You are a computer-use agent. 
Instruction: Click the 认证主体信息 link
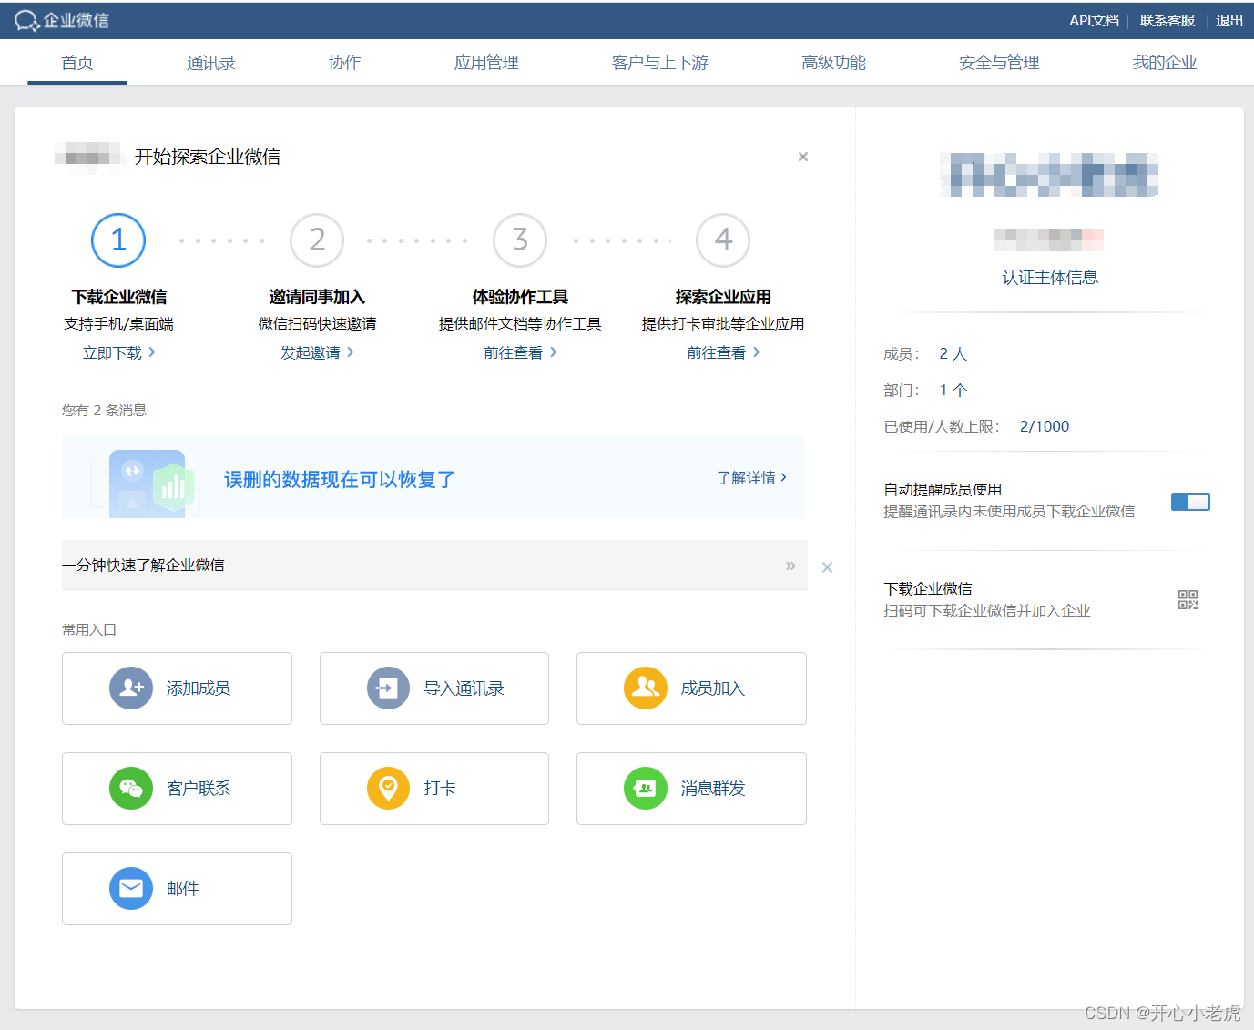click(x=1050, y=277)
